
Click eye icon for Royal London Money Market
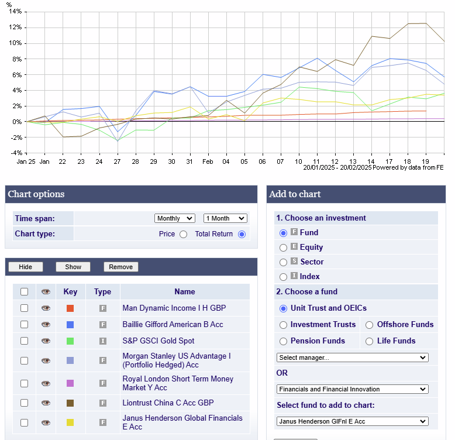[46, 383]
